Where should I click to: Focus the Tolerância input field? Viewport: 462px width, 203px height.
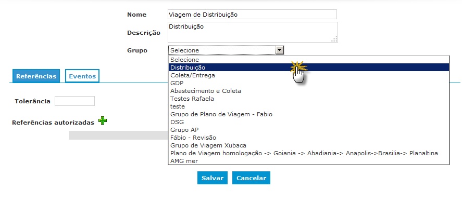(75, 101)
